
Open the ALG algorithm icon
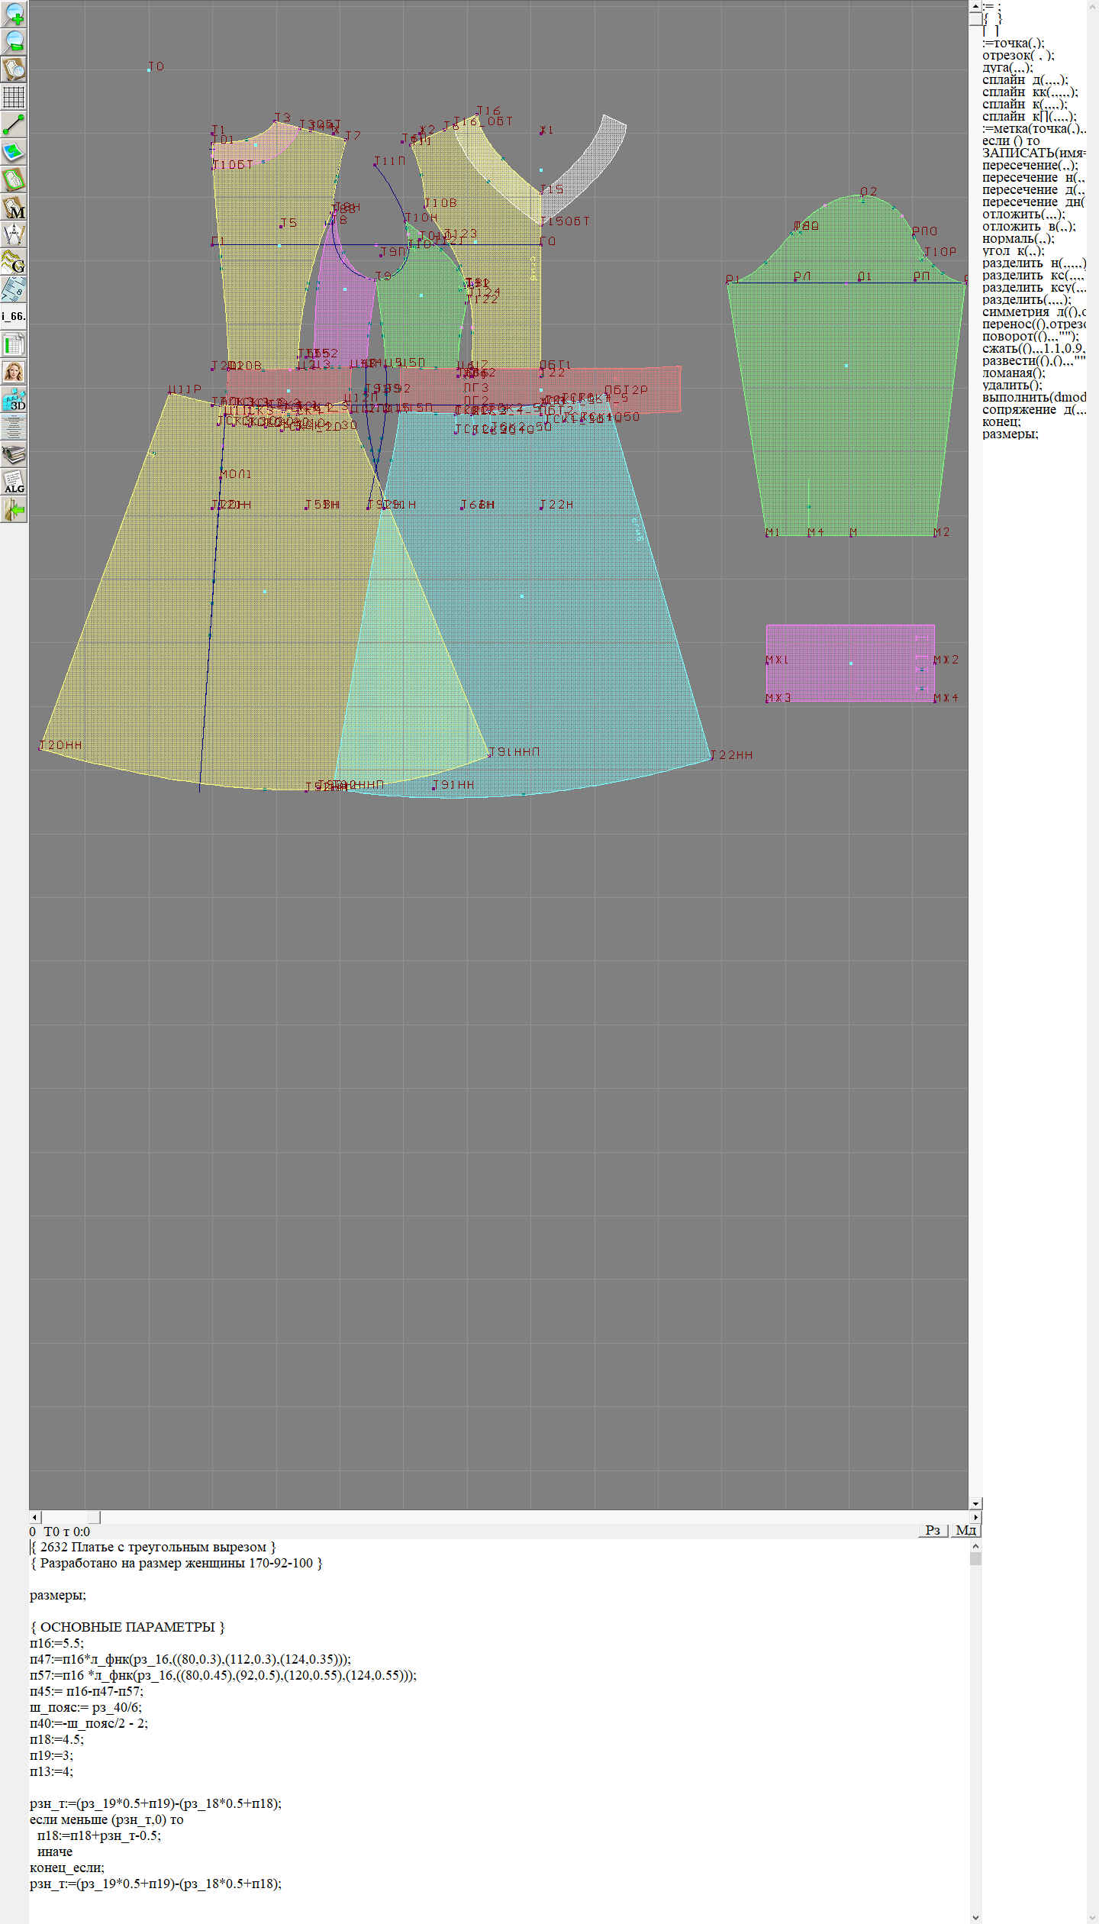pos(14,483)
